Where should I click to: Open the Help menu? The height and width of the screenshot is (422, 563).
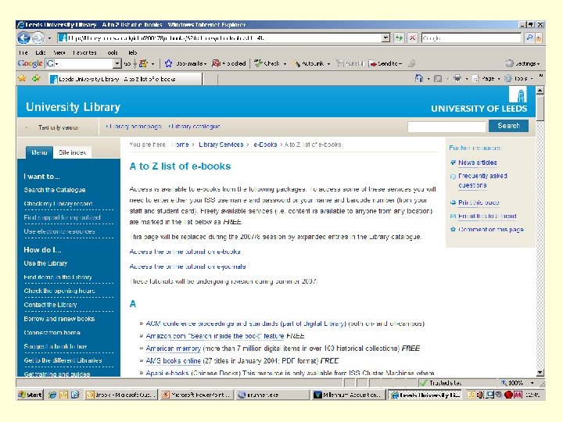coord(132,52)
